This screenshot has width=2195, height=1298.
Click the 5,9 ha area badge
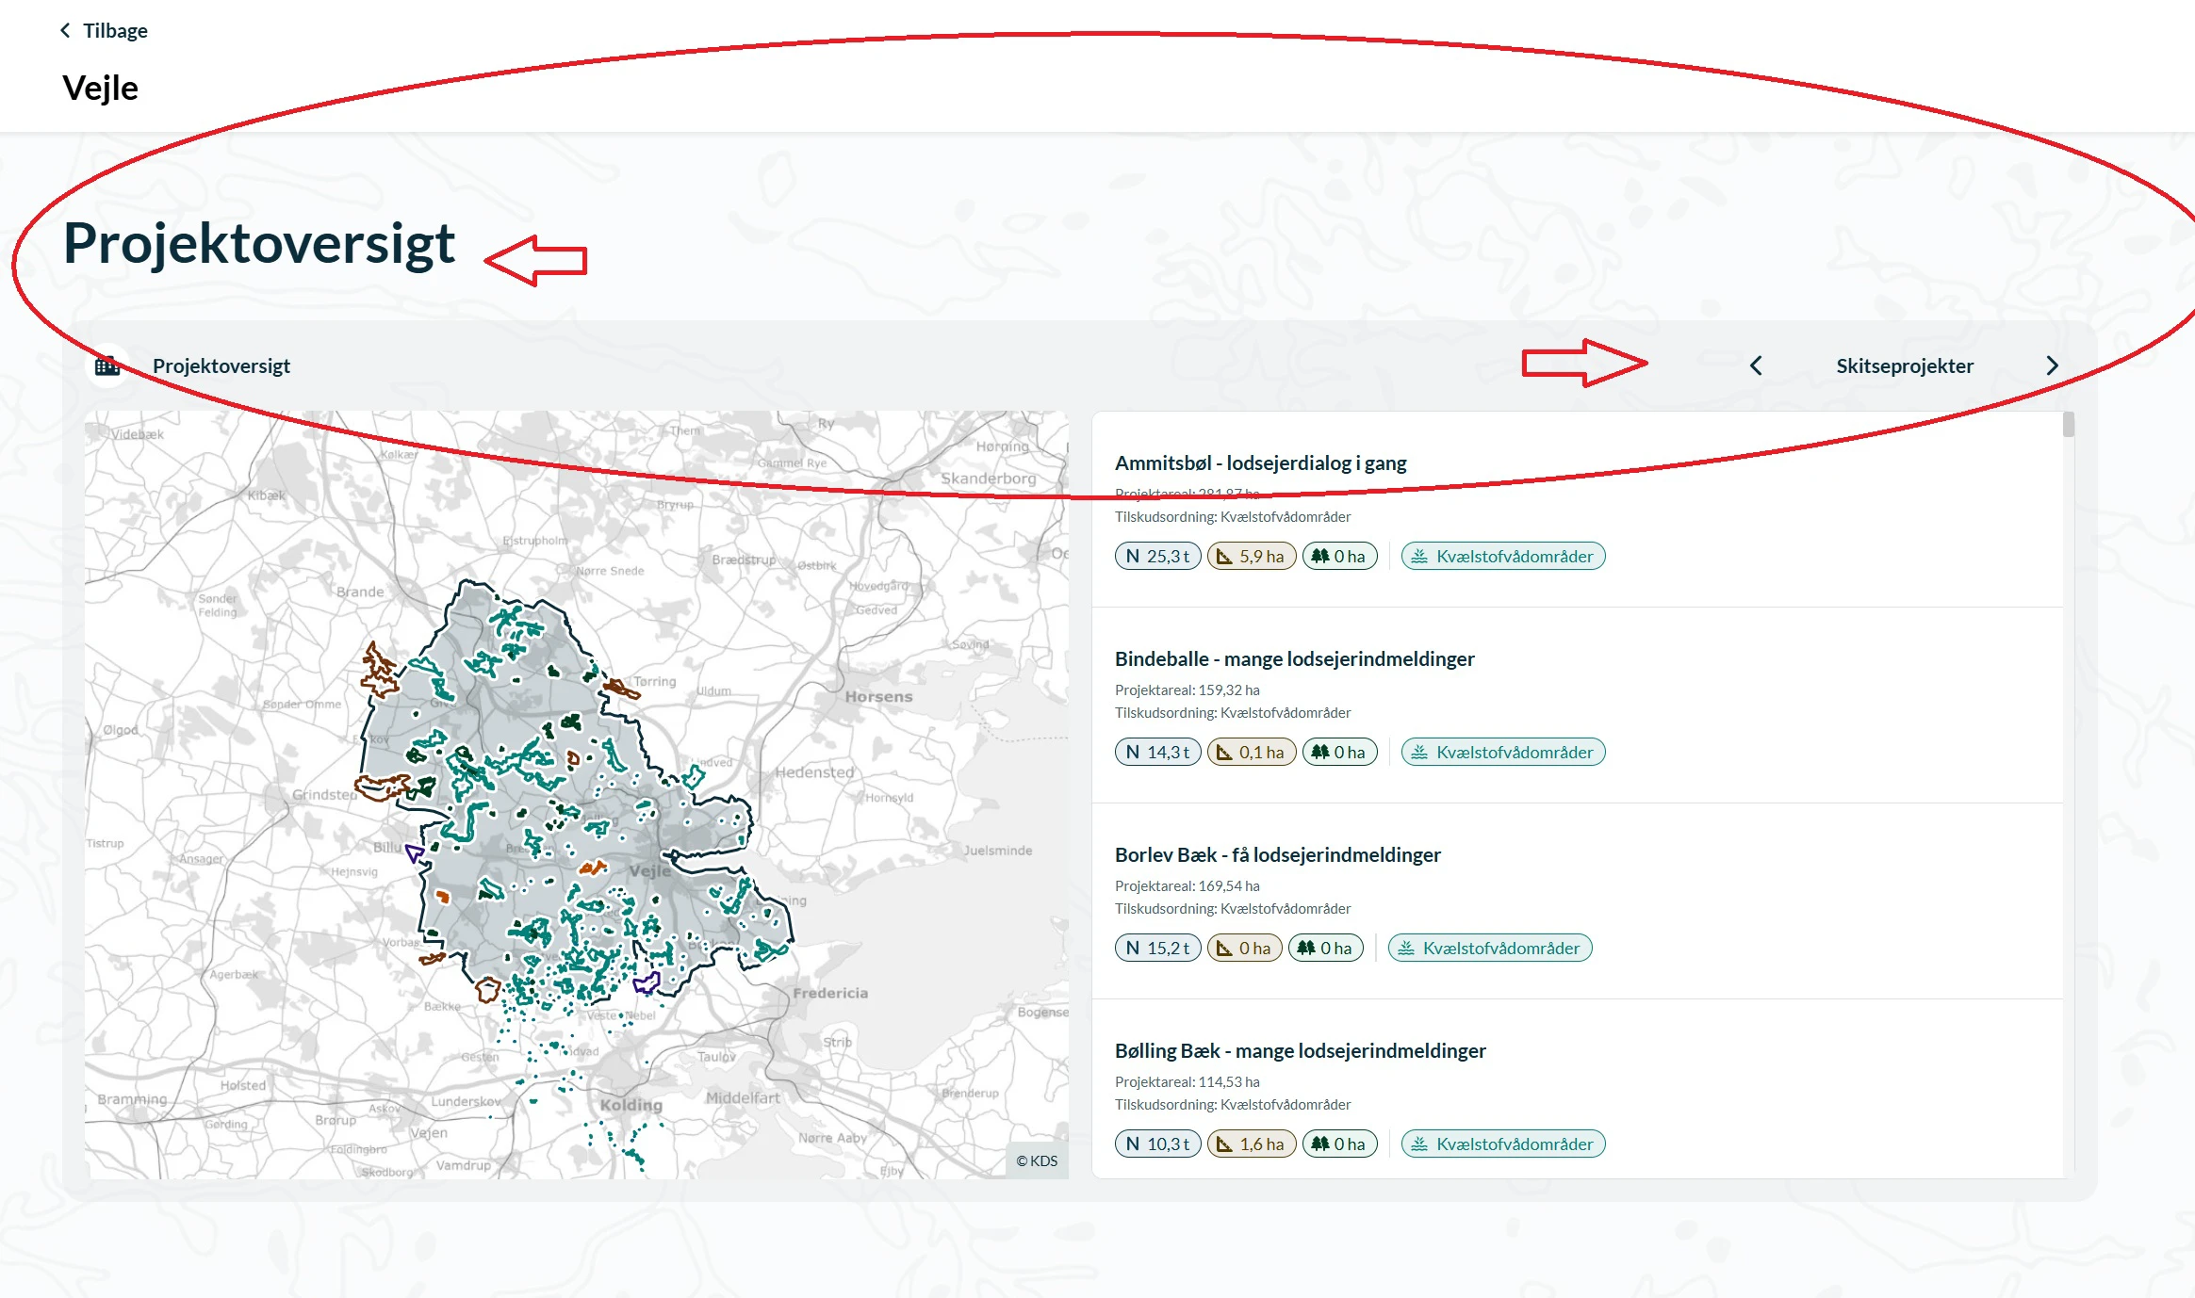(x=1251, y=556)
